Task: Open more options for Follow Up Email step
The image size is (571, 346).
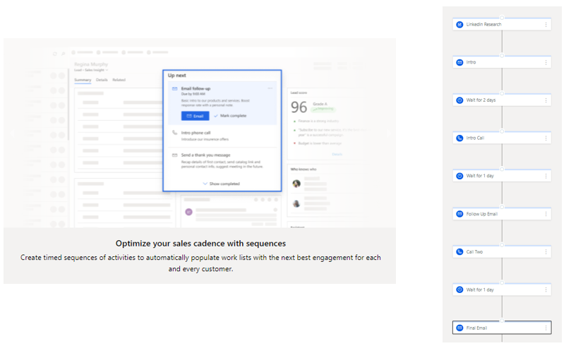Action: [546, 214]
